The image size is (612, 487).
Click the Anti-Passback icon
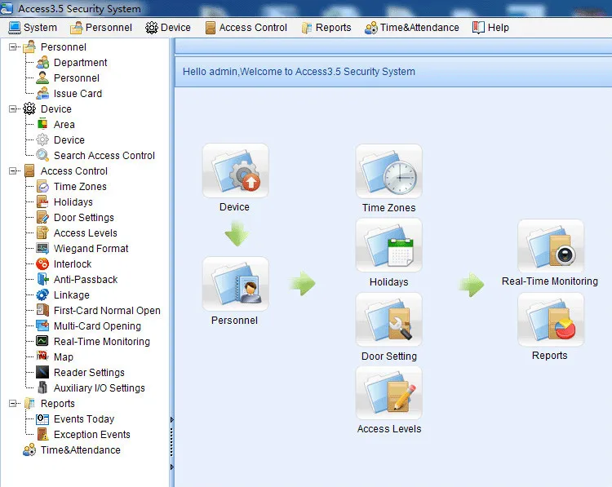coord(42,280)
